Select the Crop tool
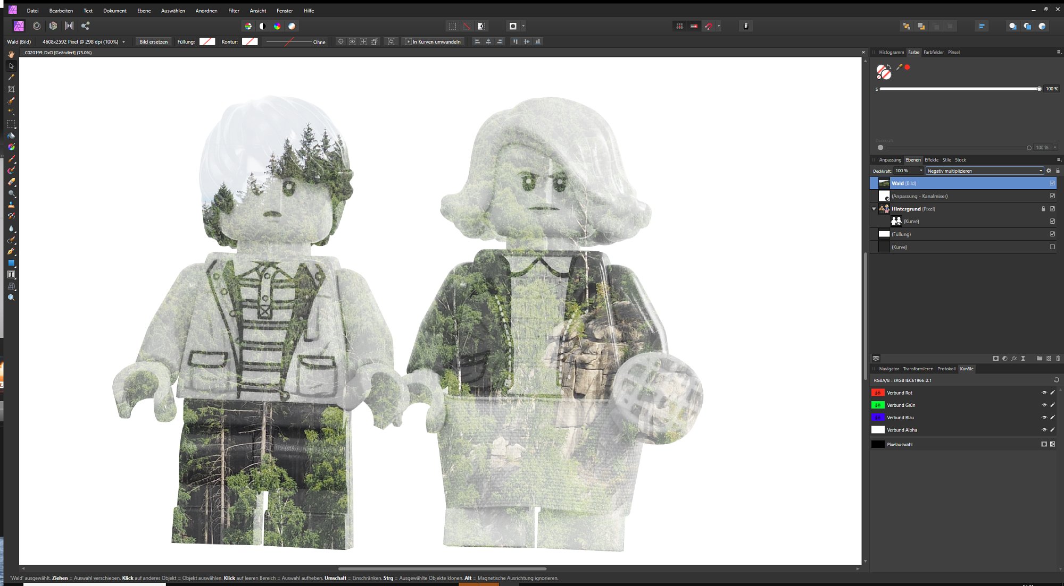Viewport: 1064px width, 586px height. tap(11, 89)
